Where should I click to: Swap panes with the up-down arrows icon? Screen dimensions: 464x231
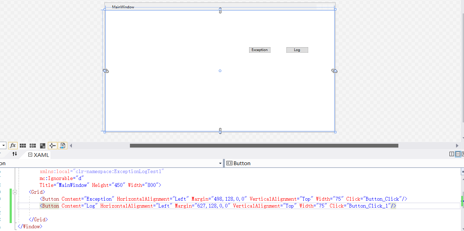tap(15, 154)
